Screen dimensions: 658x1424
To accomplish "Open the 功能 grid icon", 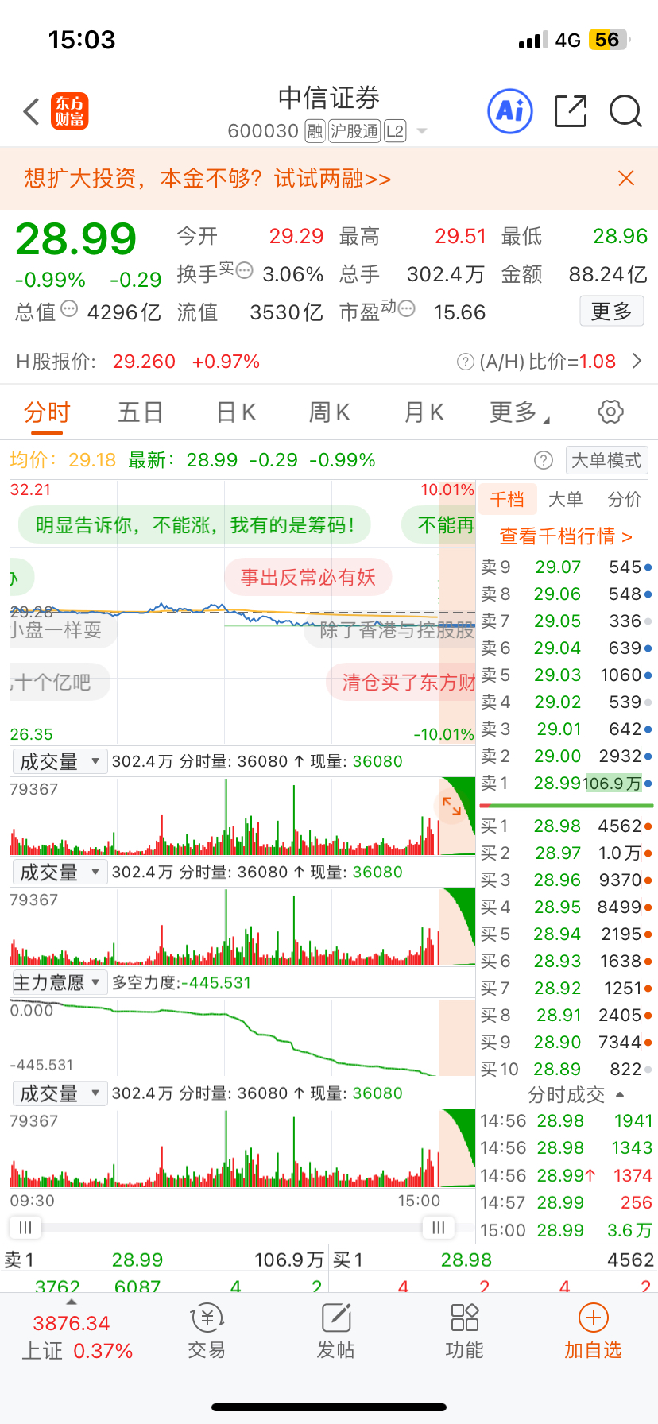I will pyautogui.click(x=465, y=1318).
